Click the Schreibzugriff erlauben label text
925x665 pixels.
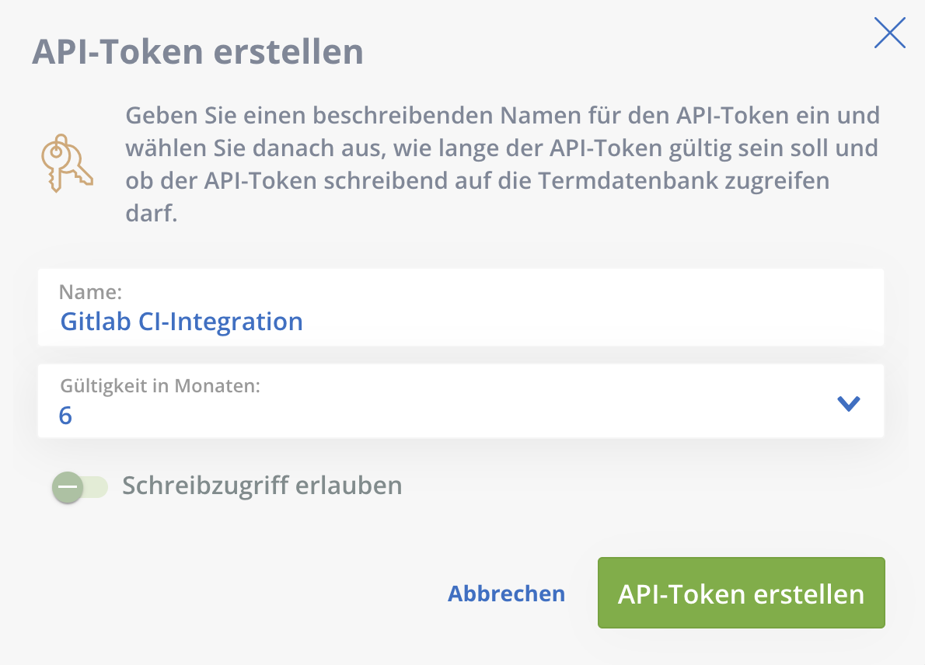click(262, 486)
